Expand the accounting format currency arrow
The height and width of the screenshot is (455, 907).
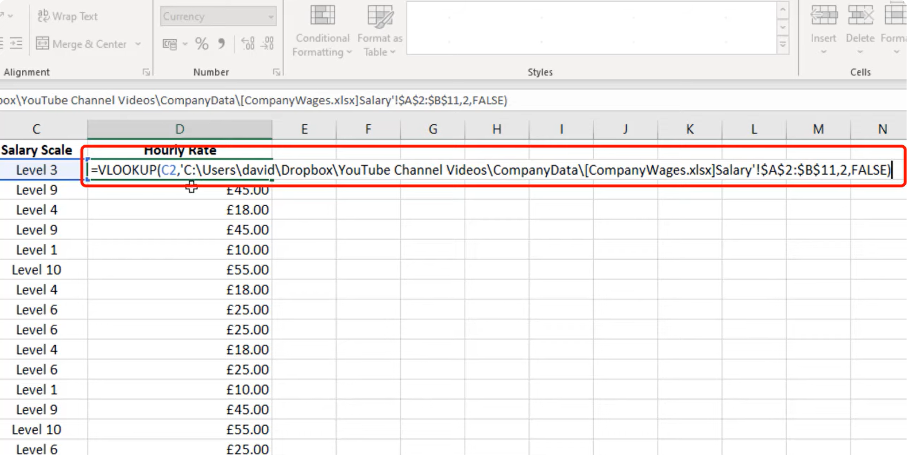pyautogui.click(x=185, y=44)
